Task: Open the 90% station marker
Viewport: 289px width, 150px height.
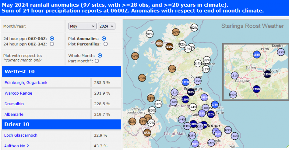Action: (x=149, y=34)
